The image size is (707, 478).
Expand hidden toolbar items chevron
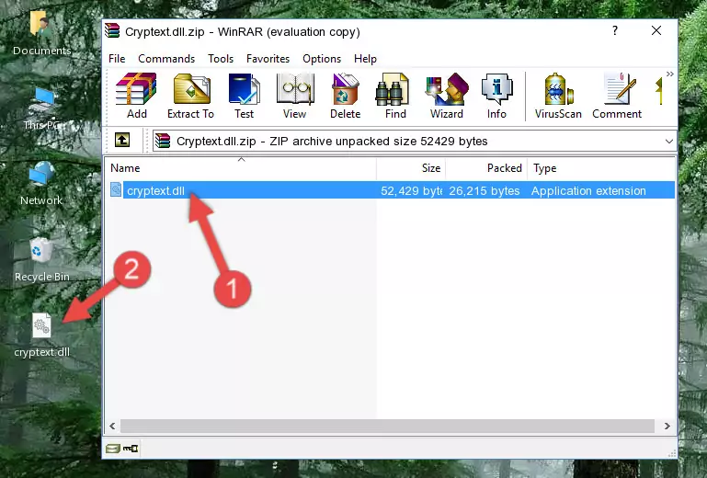click(x=669, y=74)
